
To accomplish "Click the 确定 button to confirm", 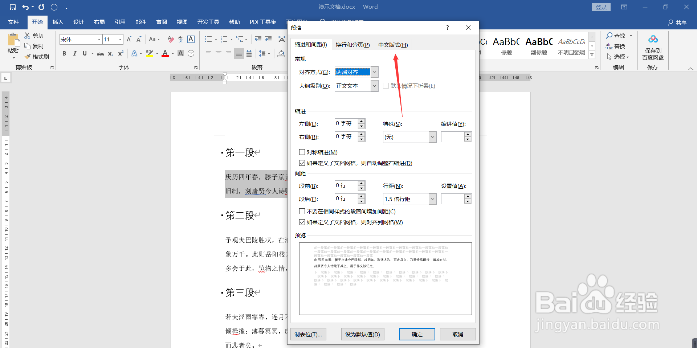I will (x=417, y=334).
